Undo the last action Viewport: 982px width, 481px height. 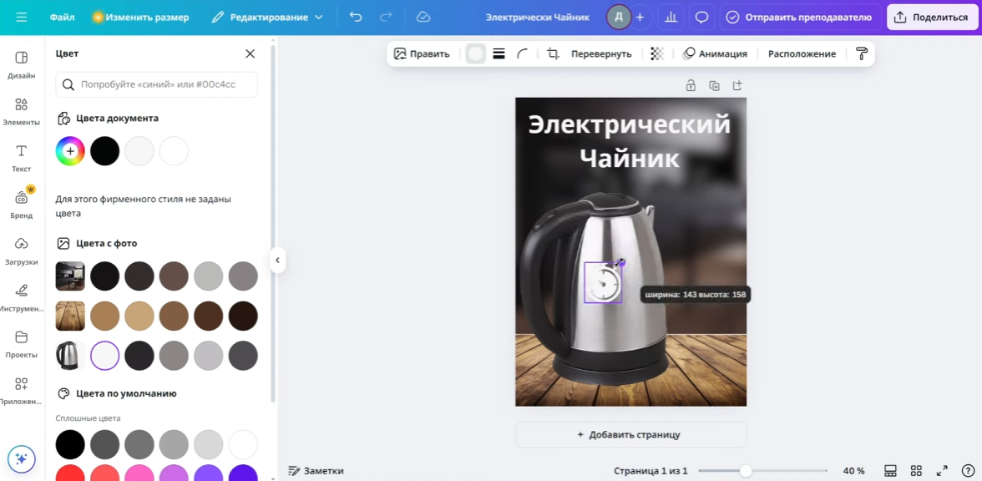356,18
